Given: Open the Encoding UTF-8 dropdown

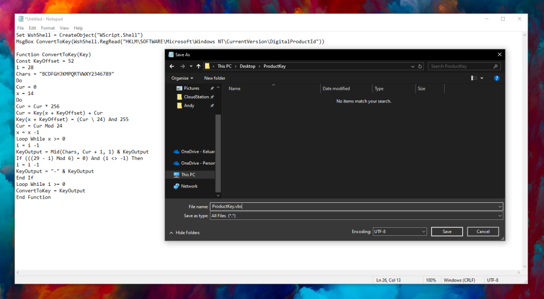Looking at the screenshot, I should tap(399, 232).
